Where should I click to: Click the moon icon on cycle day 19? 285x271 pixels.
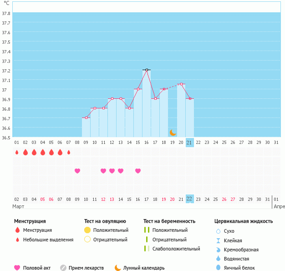pyautogui.click(x=173, y=133)
